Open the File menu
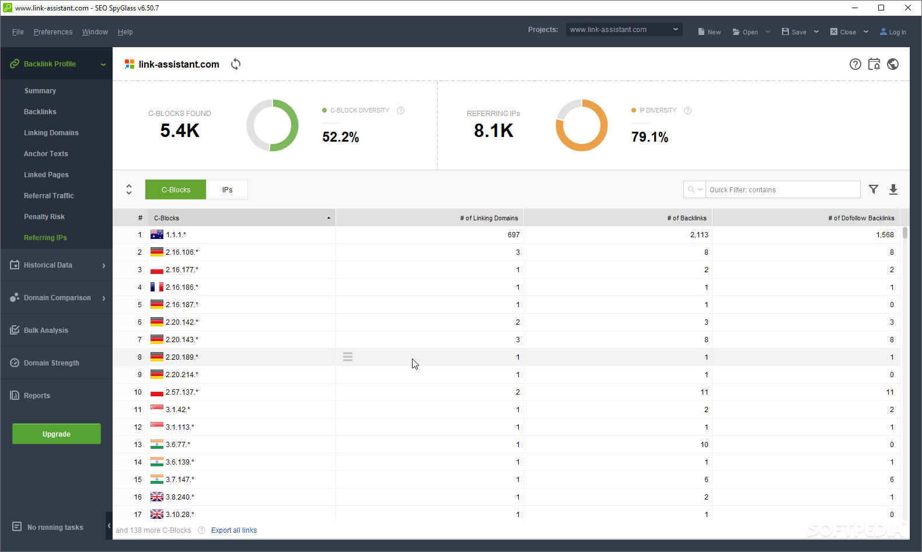The width and height of the screenshot is (922, 552). pyautogui.click(x=18, y=32)
